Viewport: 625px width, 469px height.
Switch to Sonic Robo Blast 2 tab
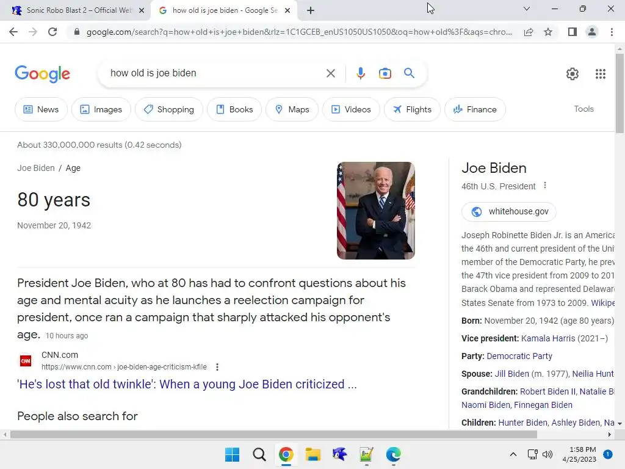(x=75, y=10)
